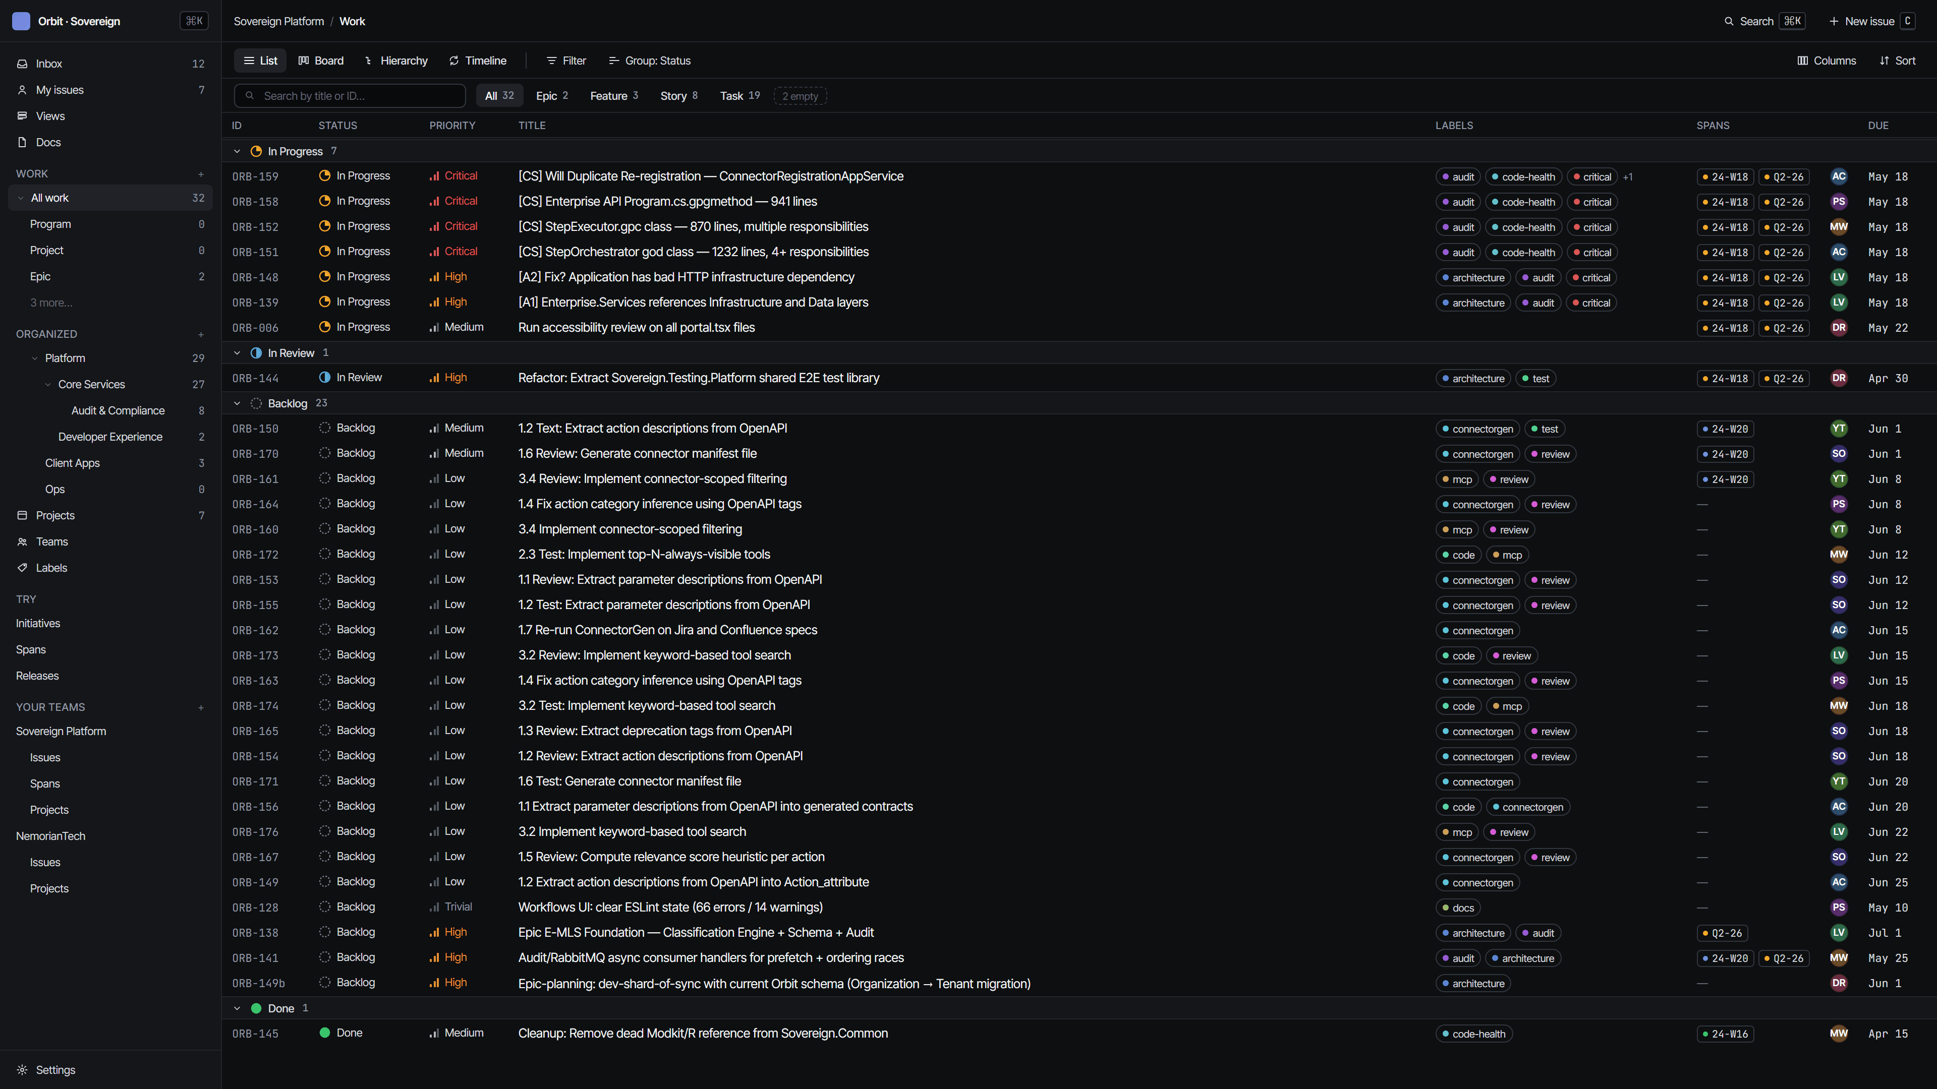Open the ⌘K command menu in sidebar header
Screen dimensions: 1937x1089
pos(194,21)
